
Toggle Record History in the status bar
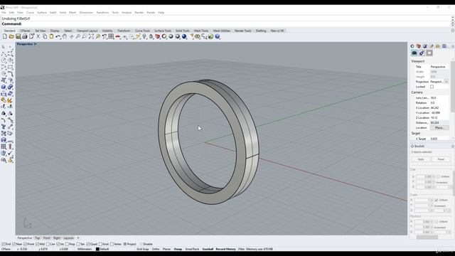[x=226, y=249]
